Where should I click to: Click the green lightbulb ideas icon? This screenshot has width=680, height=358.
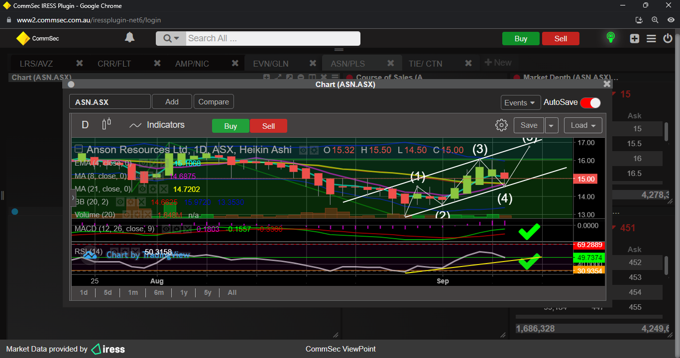click(611, 38)
